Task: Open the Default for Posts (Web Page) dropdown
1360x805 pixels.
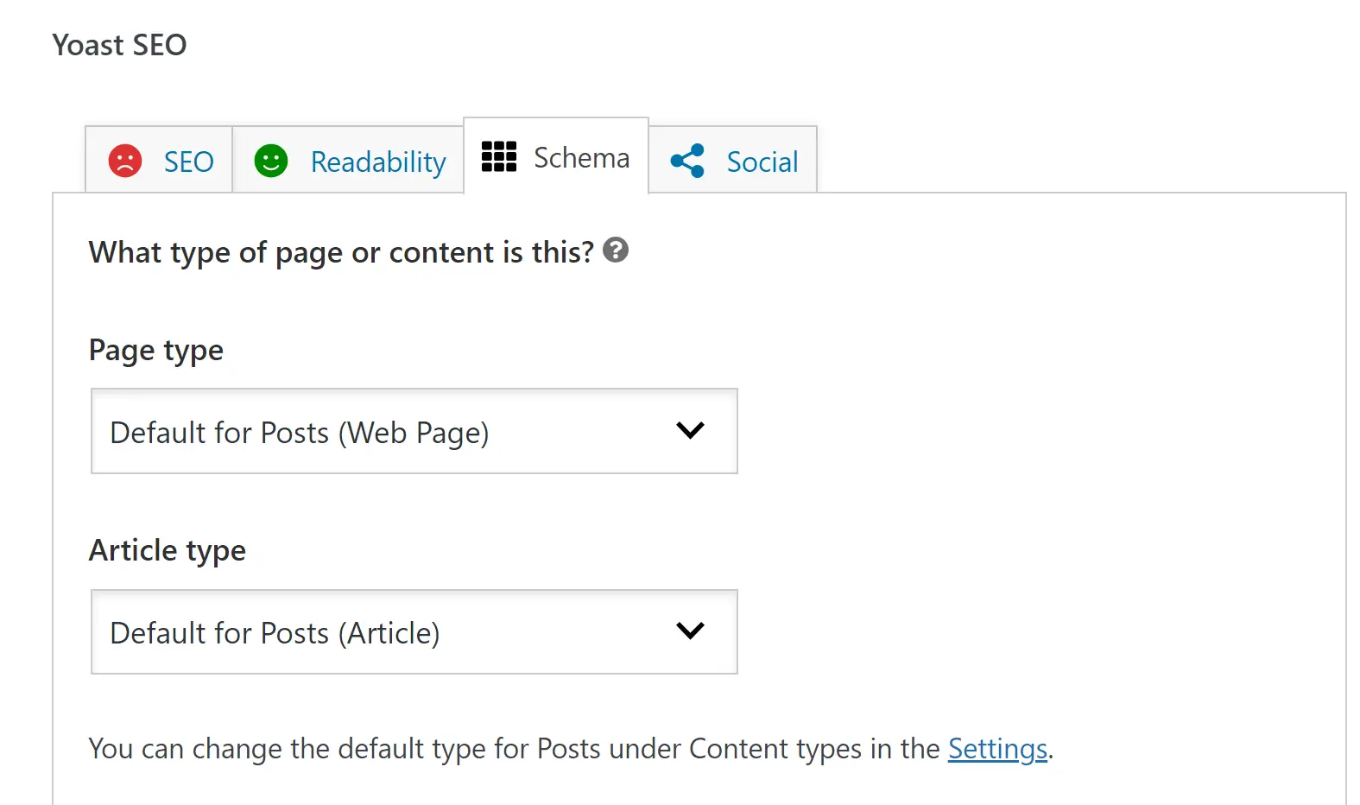Action: (414, 431)
